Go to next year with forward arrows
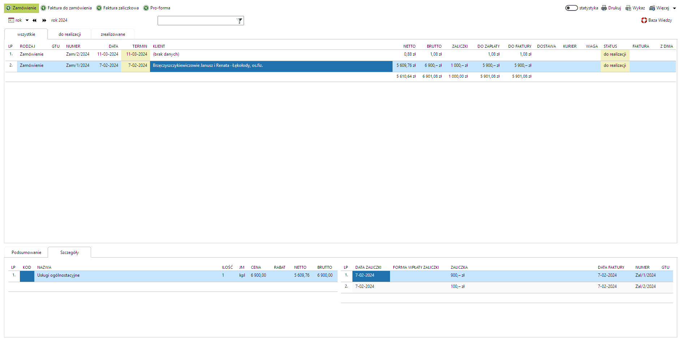Viewport: 681px width, 341px height. [x=44, y=21]
